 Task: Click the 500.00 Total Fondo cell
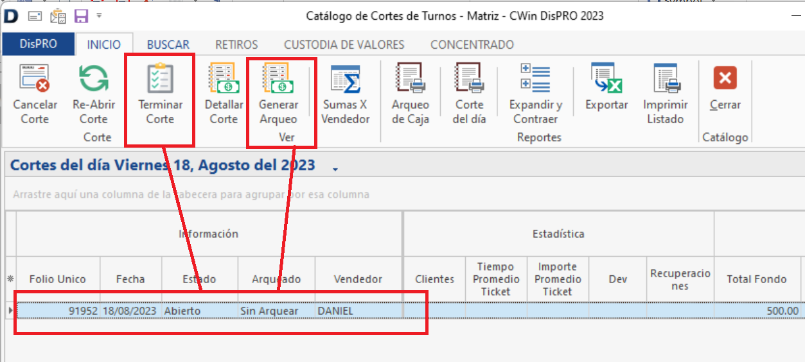(757, 311)
